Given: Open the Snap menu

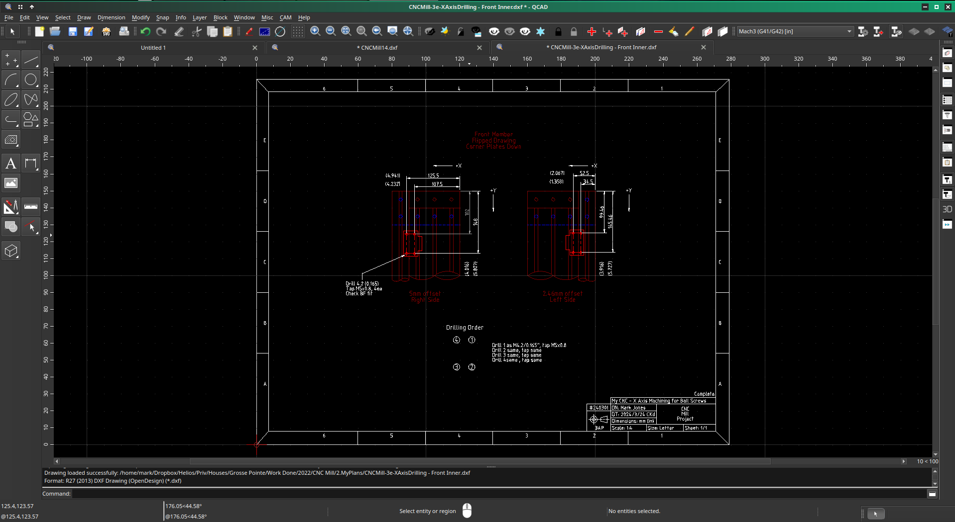Looking at the screenshot, I should 162,17.
